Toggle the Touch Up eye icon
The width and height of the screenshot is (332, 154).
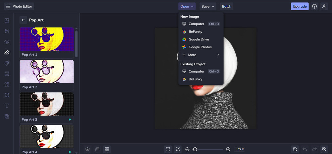tap(7, 42)
